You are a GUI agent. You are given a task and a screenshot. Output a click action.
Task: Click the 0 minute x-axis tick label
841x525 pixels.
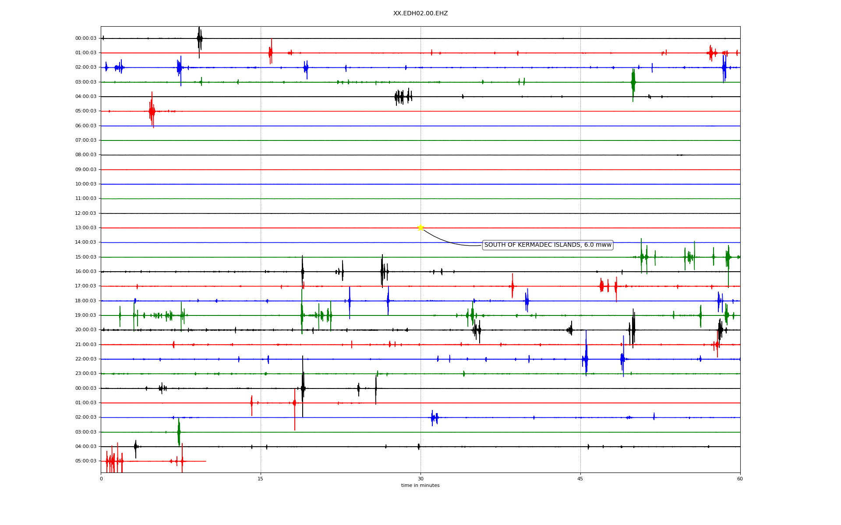pos(101,479)
